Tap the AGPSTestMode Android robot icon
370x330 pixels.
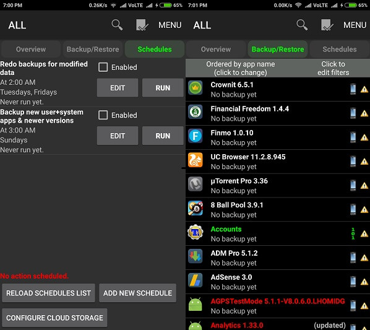pyautogui.click(x=195, y=305)
